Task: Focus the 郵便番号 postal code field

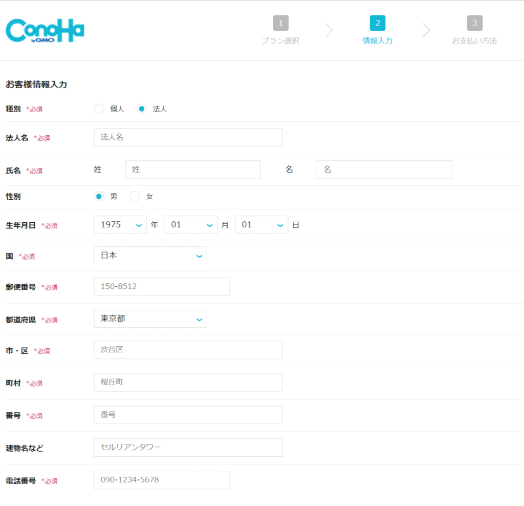Action: [x=161, y=286]
